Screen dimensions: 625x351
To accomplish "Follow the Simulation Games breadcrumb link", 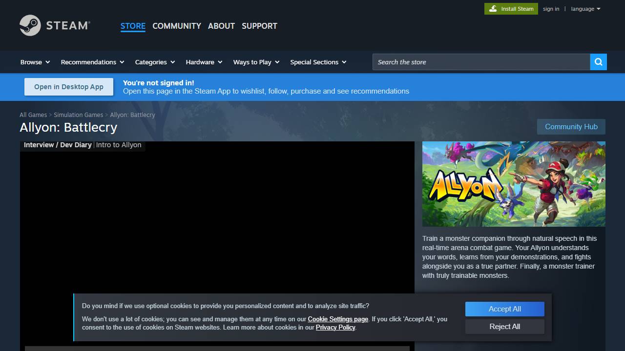I will (78, 115).
